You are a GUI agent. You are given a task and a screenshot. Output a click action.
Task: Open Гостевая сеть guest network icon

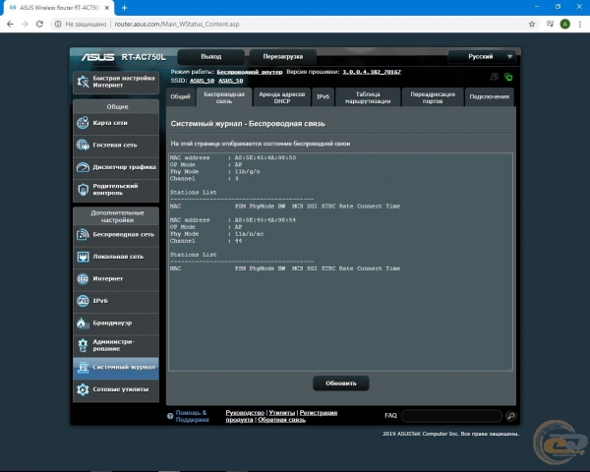pyautogui.click(x=83, y=145)
